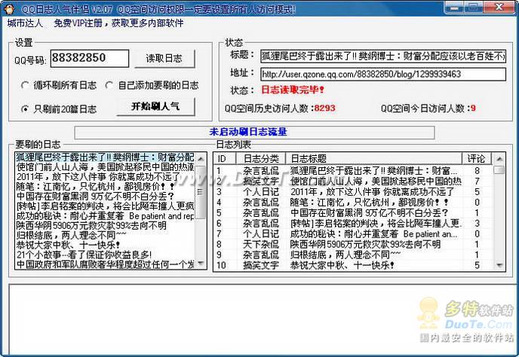This screenshot has width=519, height=357.
Task: Select 21个小故事 in 要刷的日志 list
Action: click(x=106, y=255)
